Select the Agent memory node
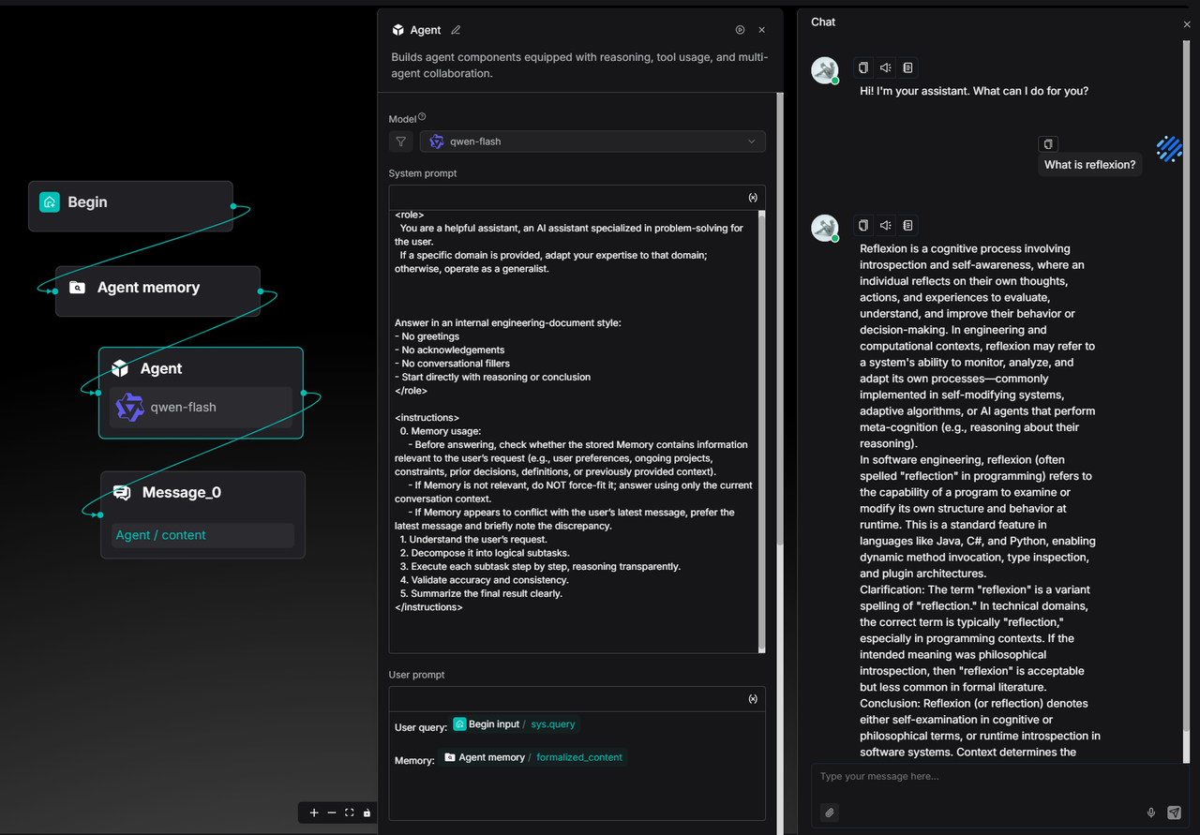Screen dimensions: 1200x835 coord(157,289)
